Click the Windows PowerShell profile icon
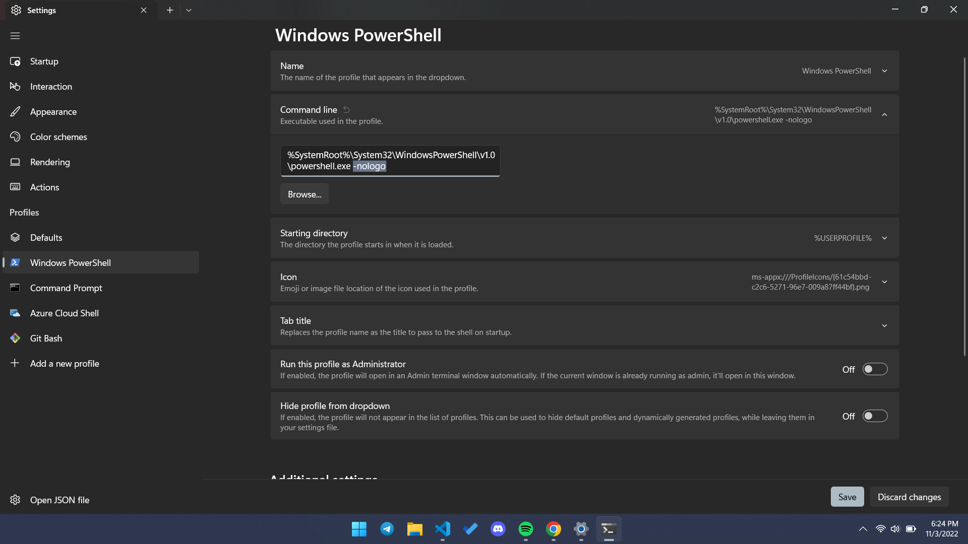 point(14,262)
